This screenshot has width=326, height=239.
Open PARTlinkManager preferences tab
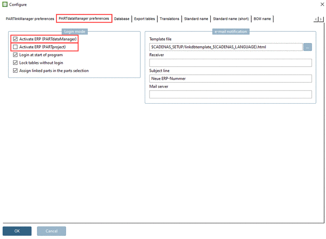click(30, 19)
